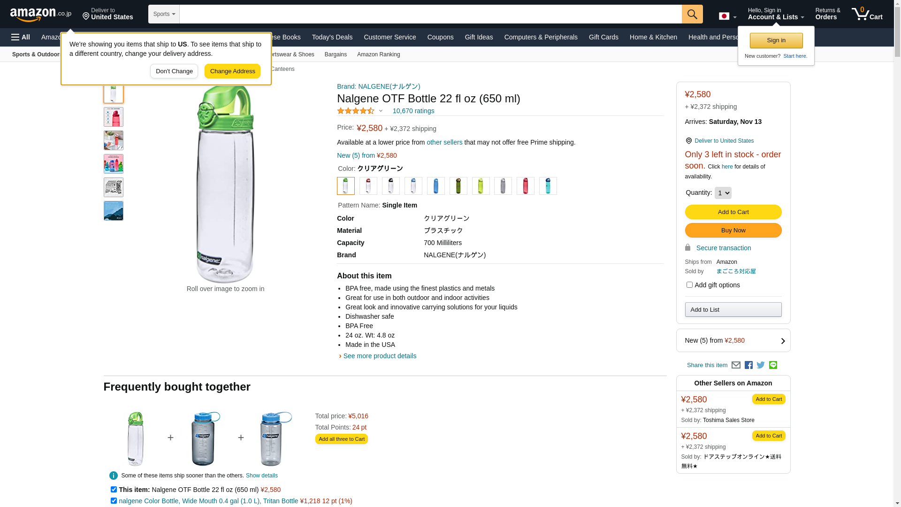Click the Change Address button
This screenshot has width=901, height=507.
tap(232, 71)
